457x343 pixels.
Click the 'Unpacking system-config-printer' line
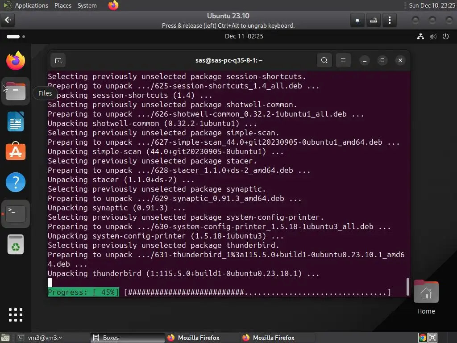[166, 236]
